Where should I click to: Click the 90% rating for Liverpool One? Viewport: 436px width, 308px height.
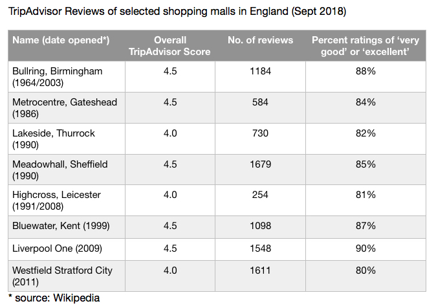pos(365,248)
